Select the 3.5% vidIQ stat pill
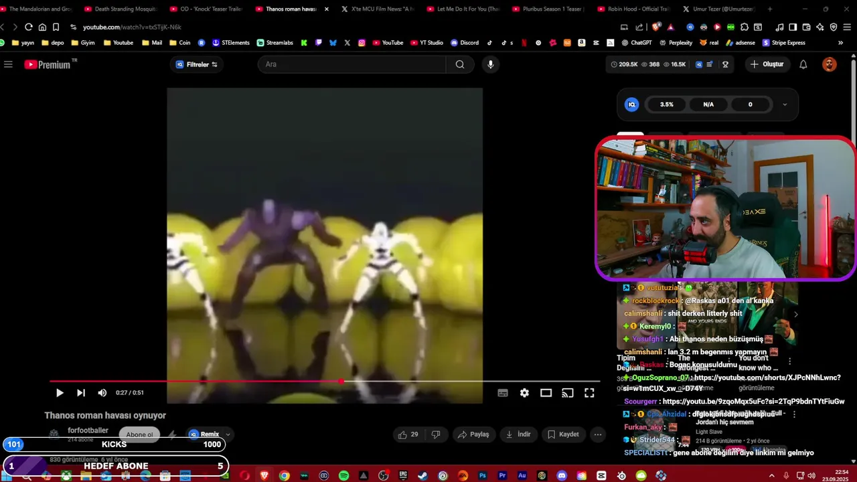The height and width of the screenshot is (482, 857). (x=666, y=104)
